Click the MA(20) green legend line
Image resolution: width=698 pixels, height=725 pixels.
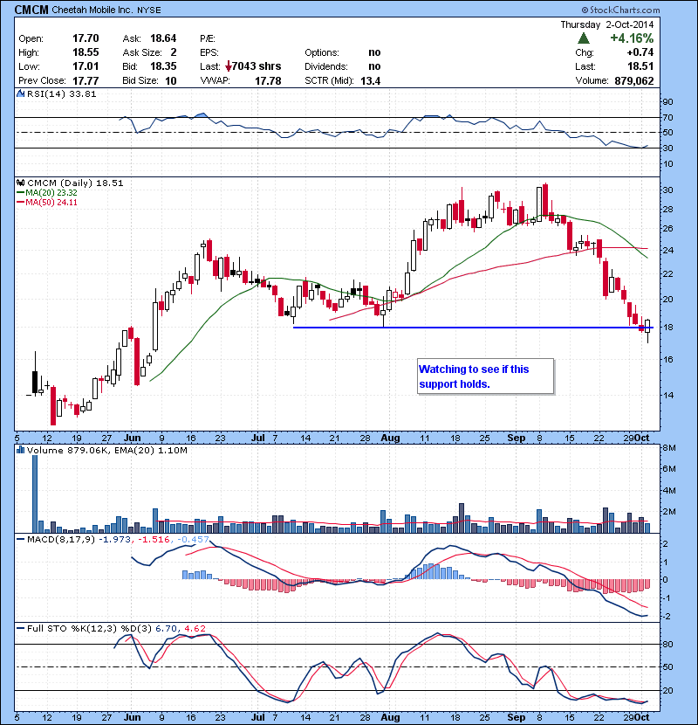click(x=21, y=193)
